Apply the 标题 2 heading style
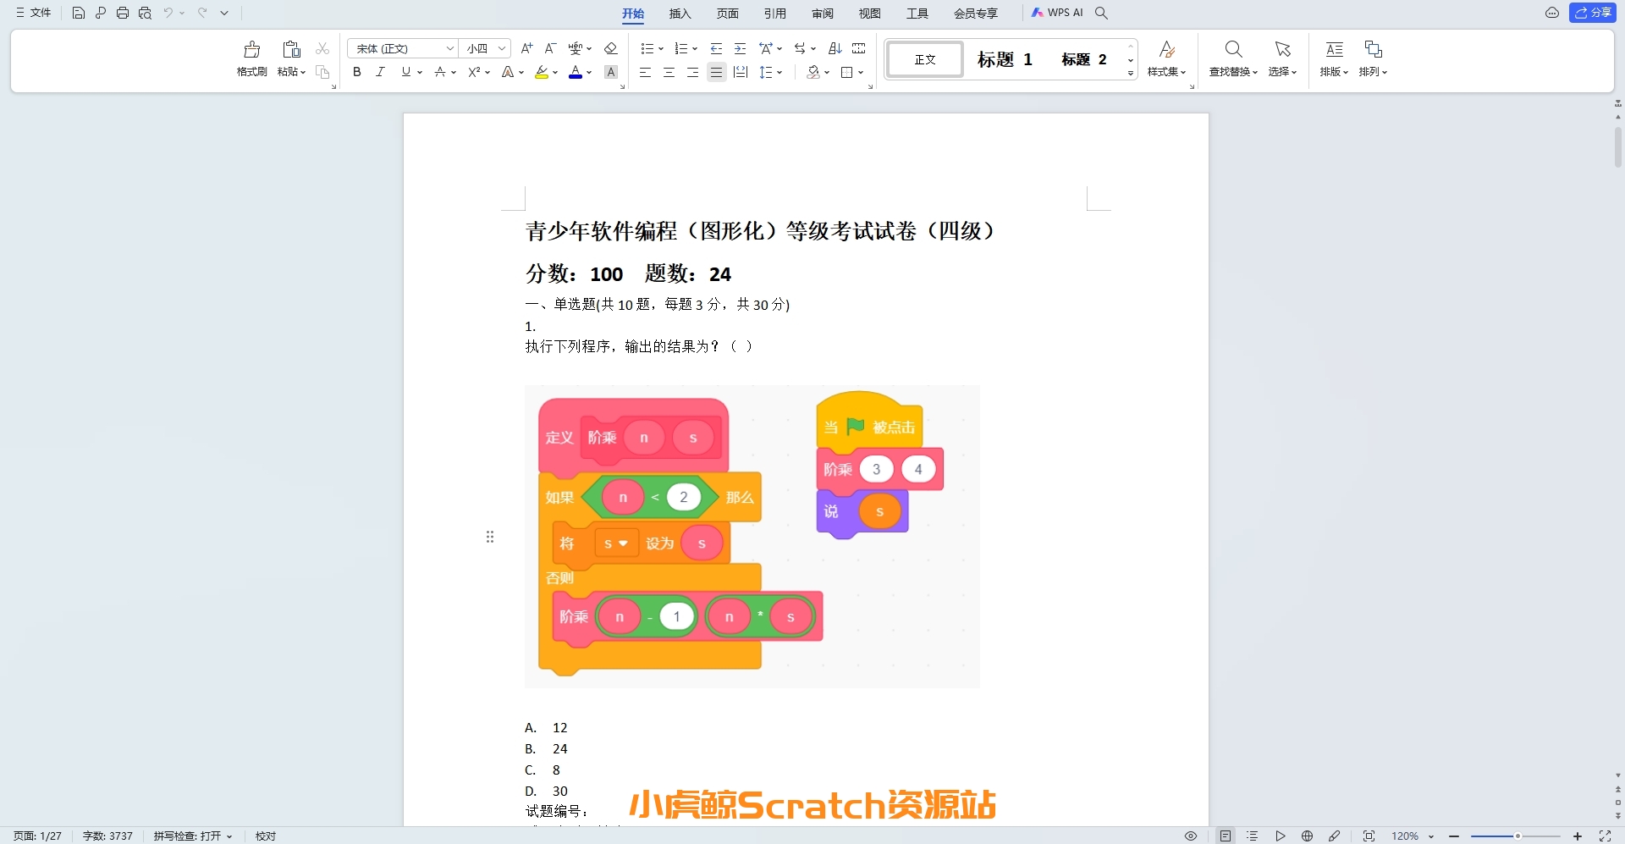The image size is (1625, 844). (1084, 59)
